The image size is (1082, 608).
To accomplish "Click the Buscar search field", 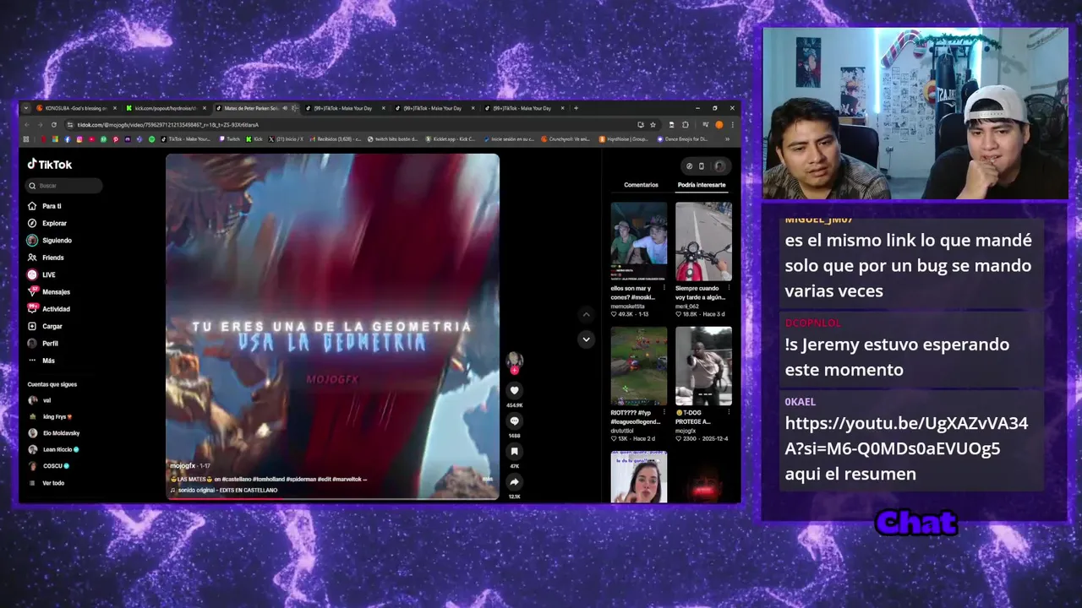I will pos(64,186).
